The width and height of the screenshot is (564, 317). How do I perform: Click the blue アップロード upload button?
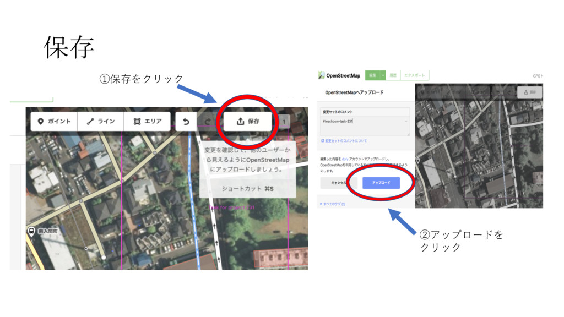[381, 183]
